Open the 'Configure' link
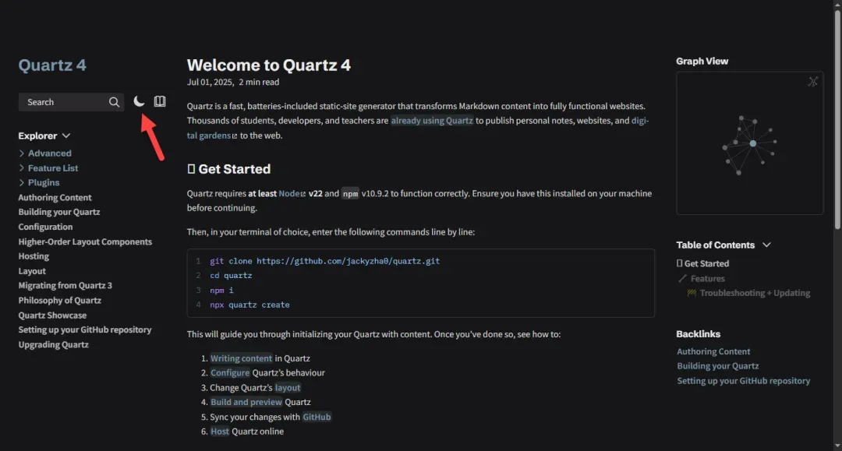The width and height of the screenshot is (842, 451). tap(230, 372)
